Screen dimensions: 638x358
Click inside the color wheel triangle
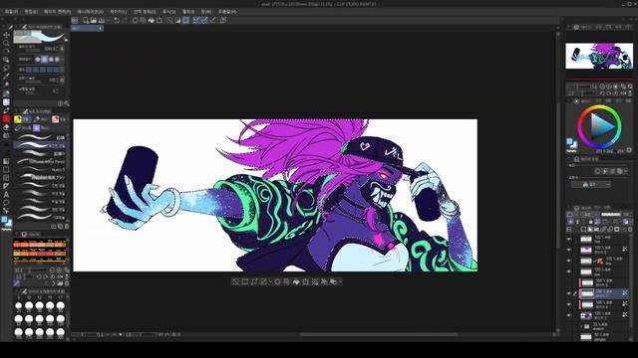coord(601,126)
